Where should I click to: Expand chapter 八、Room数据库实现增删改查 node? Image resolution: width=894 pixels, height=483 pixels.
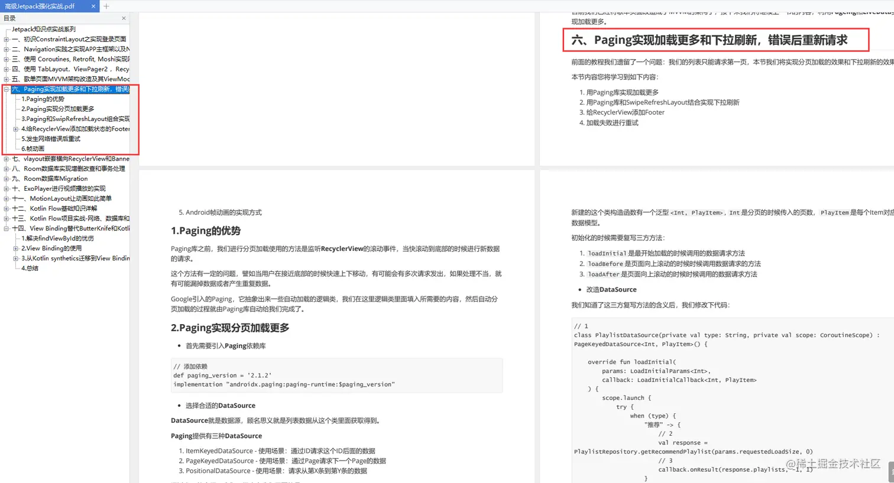[7, 169]
